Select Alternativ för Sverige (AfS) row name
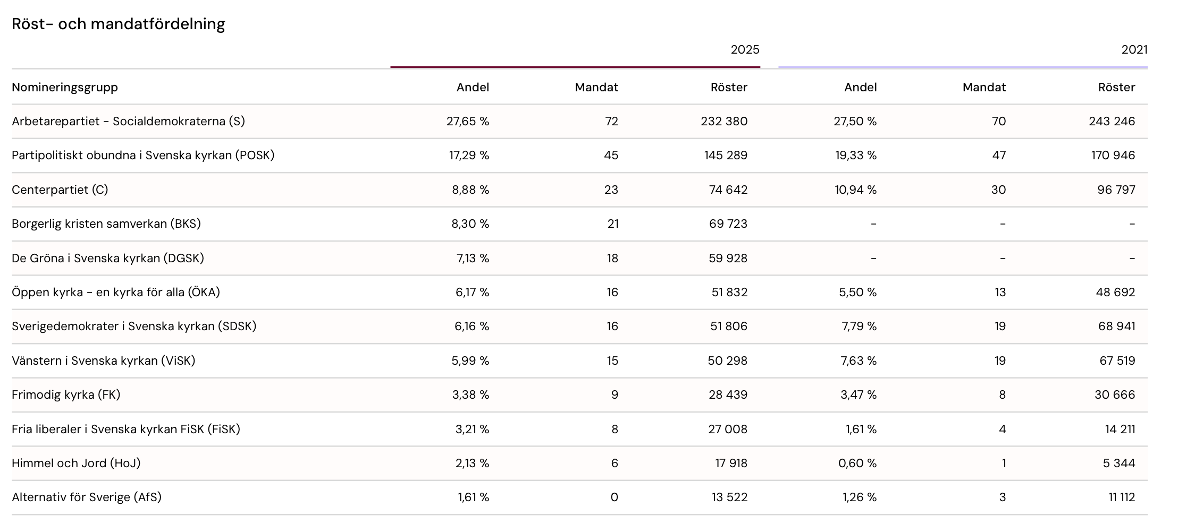 [x=87, y=497]
